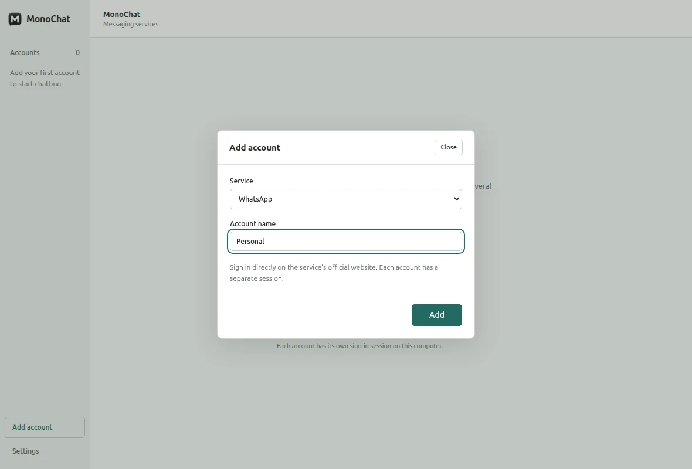Click the MonoChat logo icon

(x=15, y=19)
